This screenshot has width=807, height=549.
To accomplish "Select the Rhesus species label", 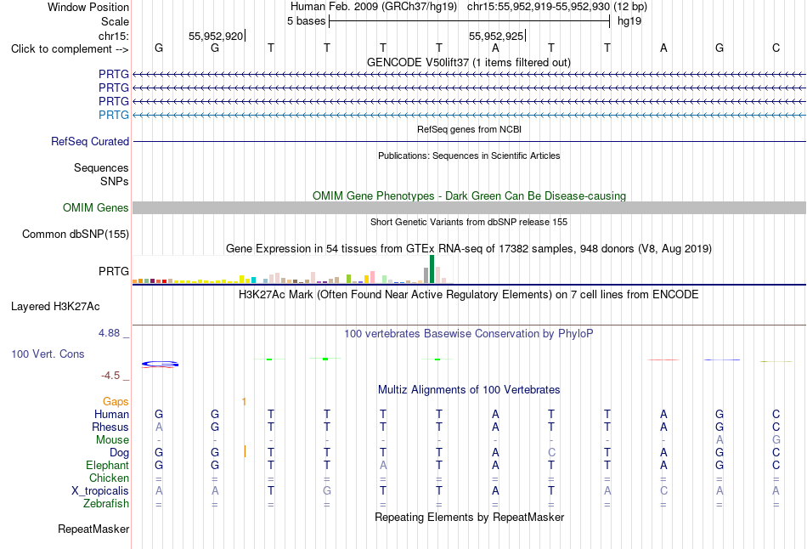I will [110, 427].
